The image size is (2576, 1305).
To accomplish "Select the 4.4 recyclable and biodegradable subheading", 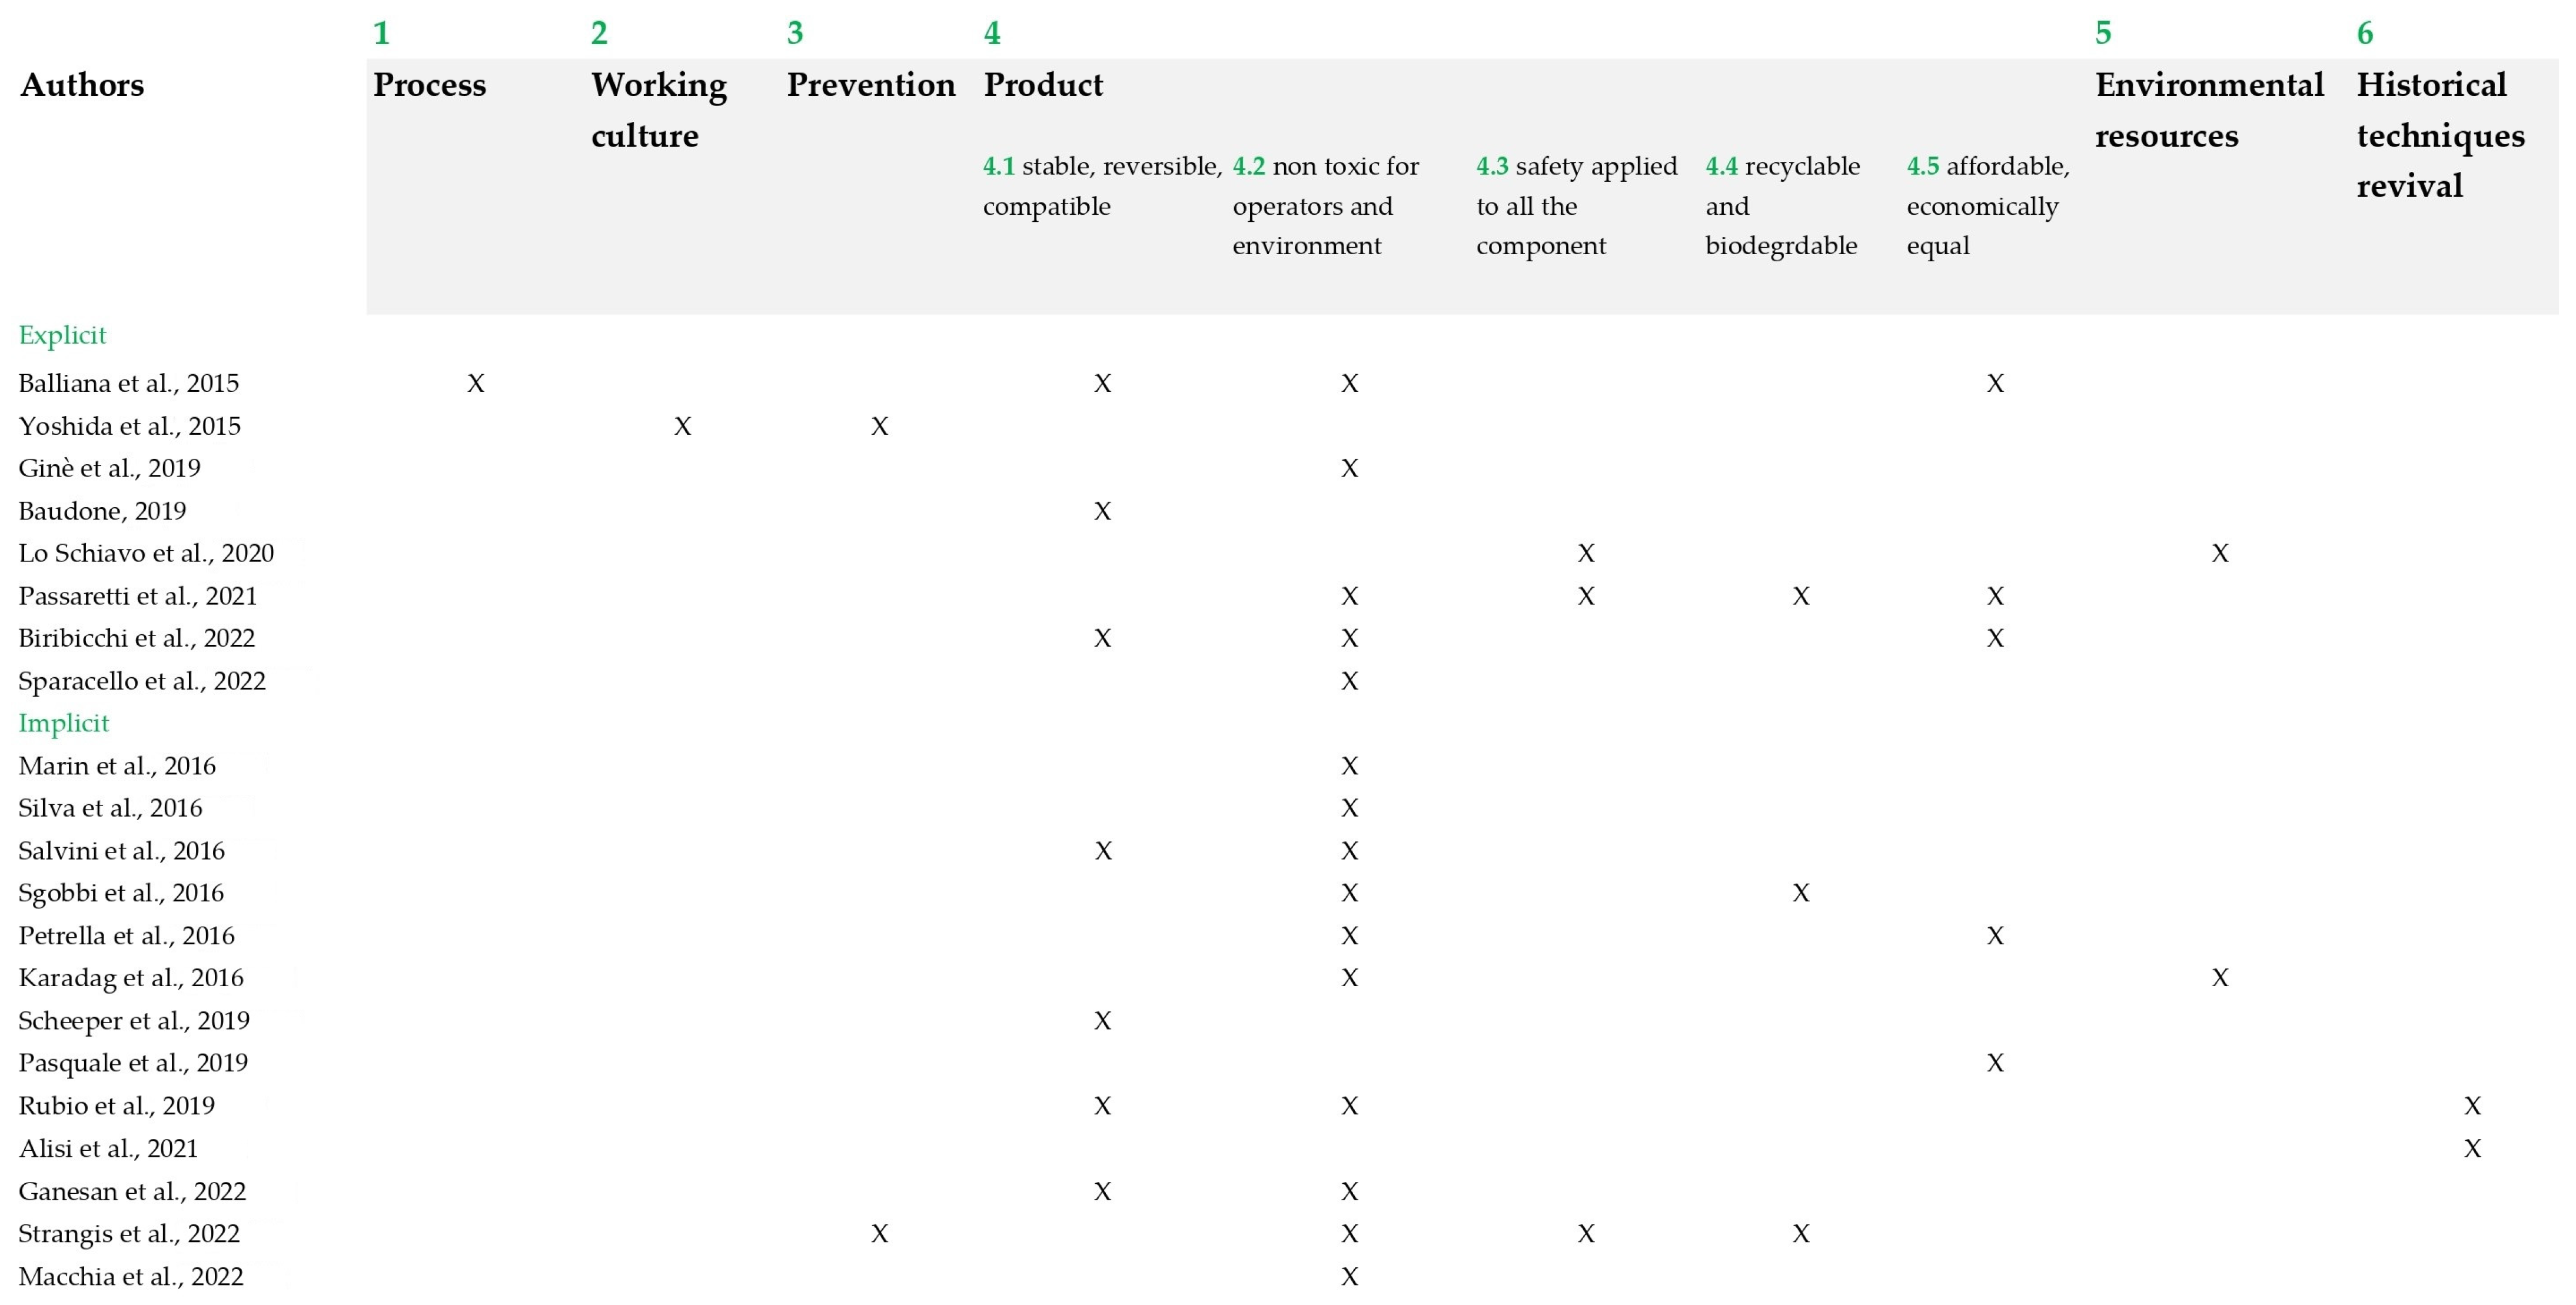I will [1781, 205].
